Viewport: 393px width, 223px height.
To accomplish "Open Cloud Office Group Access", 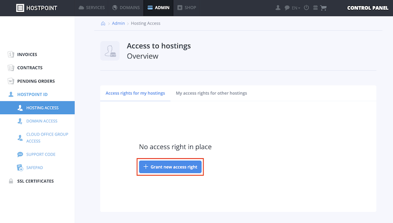I will [x=47, y=138].
